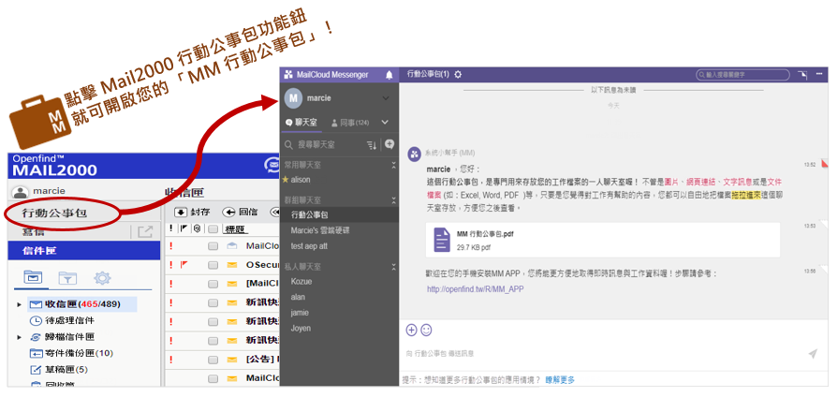838x397 pixels.
Task: Open the folder settings gear icon in the sidebar
Action: [102, 277]
